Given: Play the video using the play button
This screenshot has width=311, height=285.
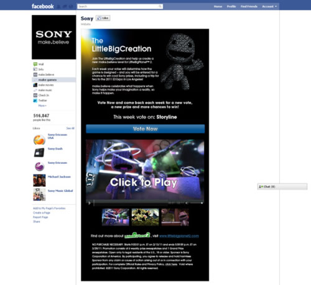Looking at the screenshot, I should (x=90, y=203).
